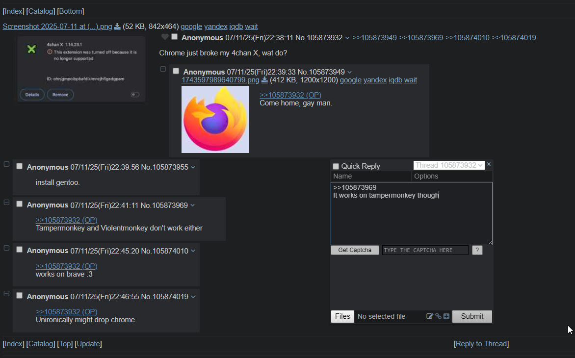This screenshot has height=358, width=575.
Task: Click the captcha text input field
Action: [425, 250]
